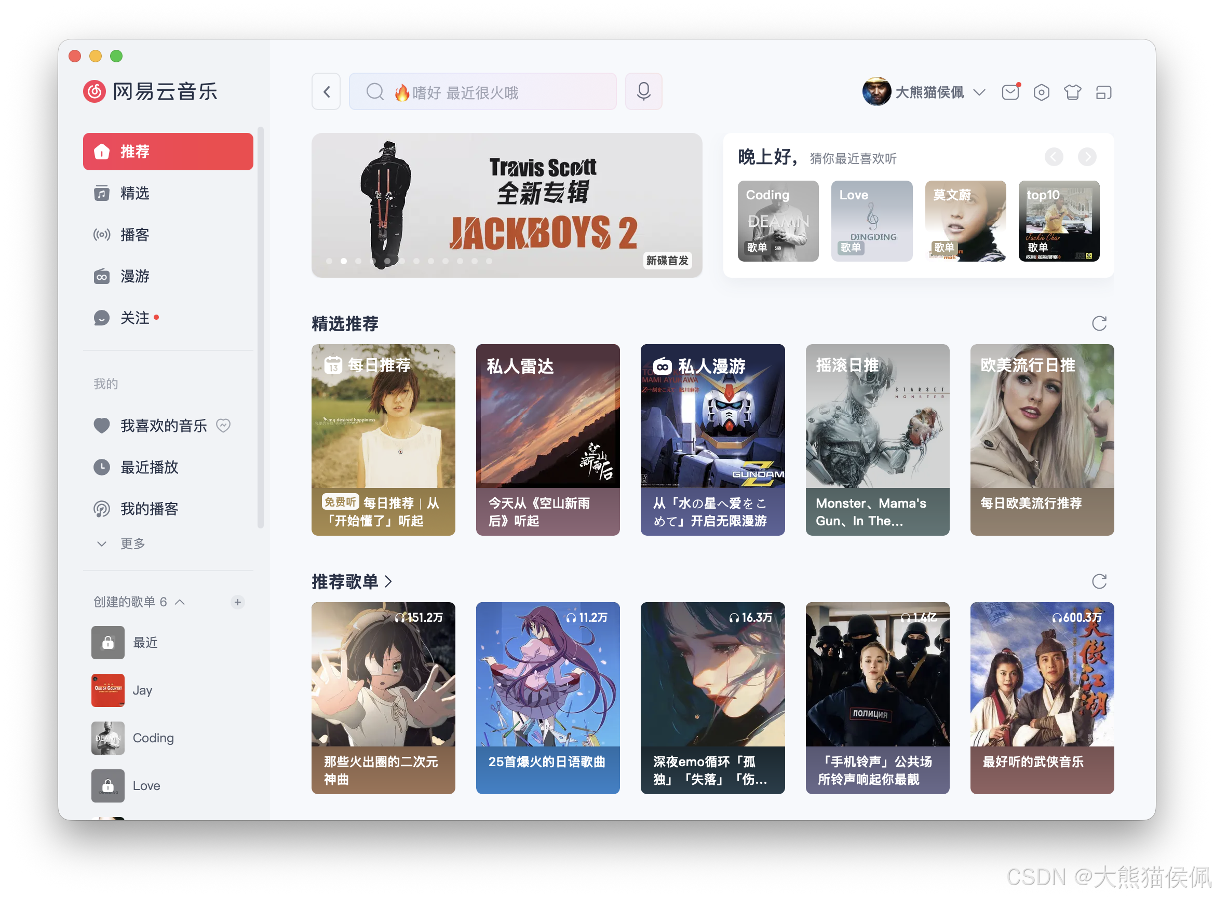Click the search magnifier icon
Screen dimensions: 1214x897
[375, 92]
